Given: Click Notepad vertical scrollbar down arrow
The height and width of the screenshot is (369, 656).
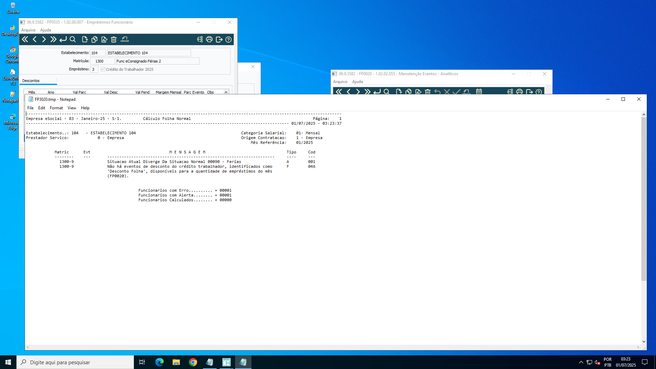Looking at the screenshot, I should click(644, 341).
